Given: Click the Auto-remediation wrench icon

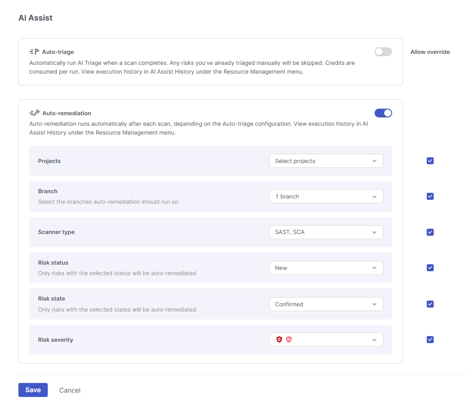Looking at the screenshot, I should [35, 113].
